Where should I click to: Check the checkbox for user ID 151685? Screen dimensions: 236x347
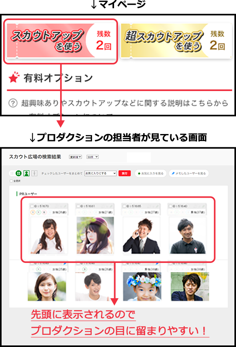tap(124, 206)
